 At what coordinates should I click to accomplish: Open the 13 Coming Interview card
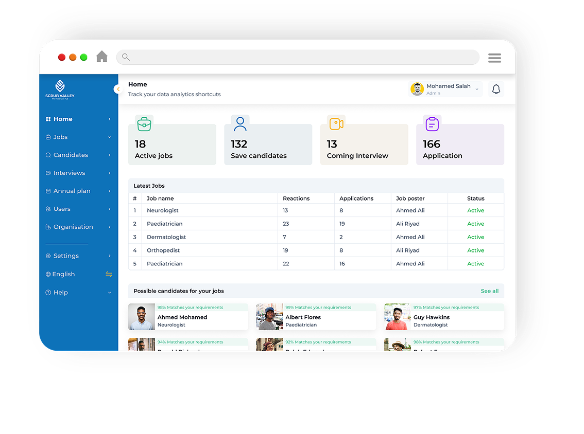[x=364, y=144]
